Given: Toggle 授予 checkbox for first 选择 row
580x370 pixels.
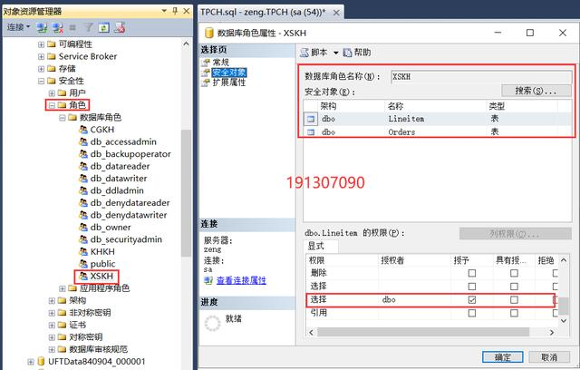Looking at the screenshot, I should [472, 287].
